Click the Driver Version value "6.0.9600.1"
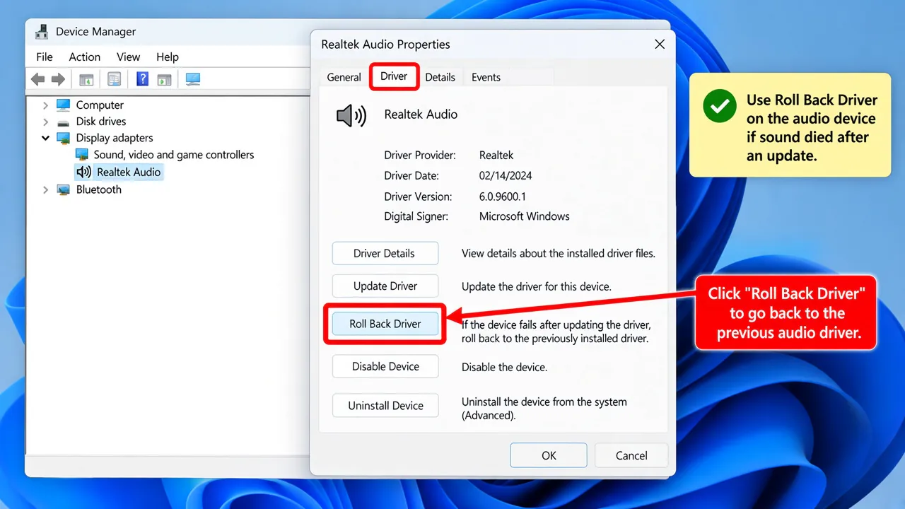 click(x=502, y=196)
